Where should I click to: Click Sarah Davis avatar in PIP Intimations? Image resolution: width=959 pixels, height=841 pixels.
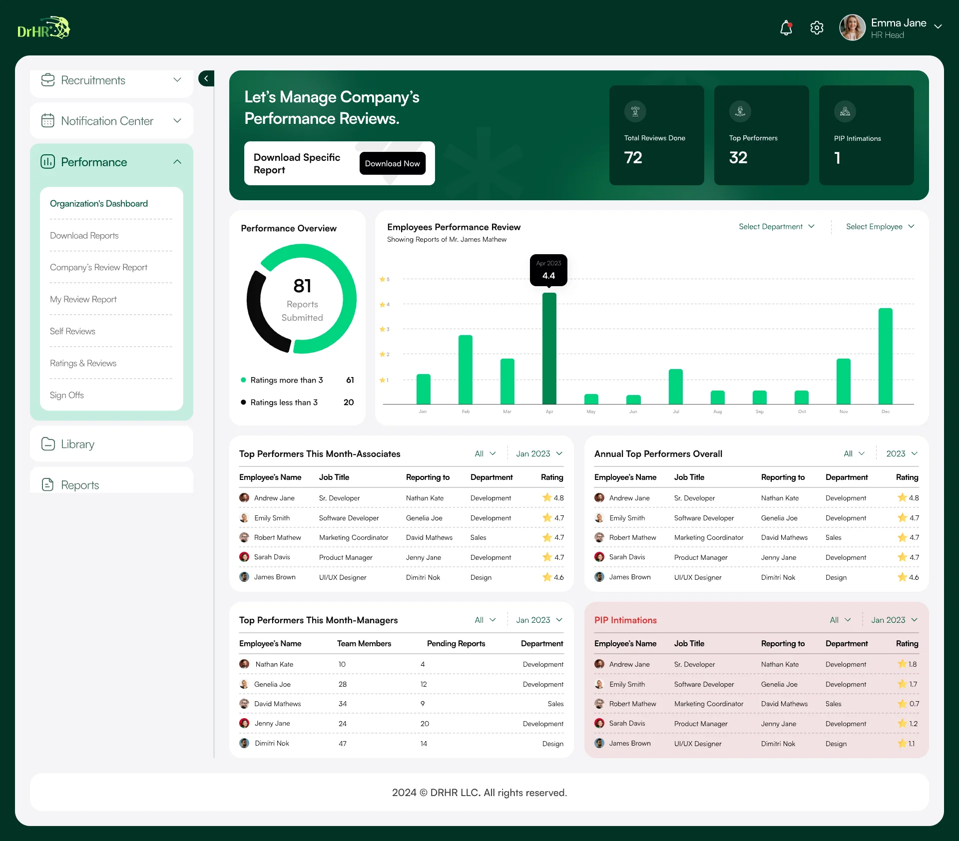(599, 724)
